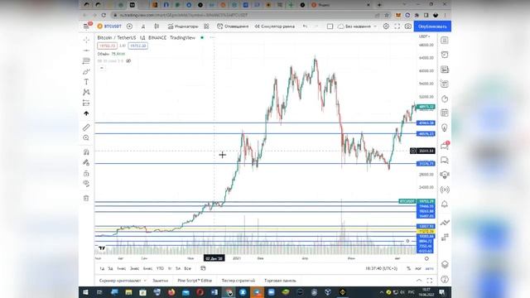Open chart settings gear icon
530x298 pixels.
(386, 26)
